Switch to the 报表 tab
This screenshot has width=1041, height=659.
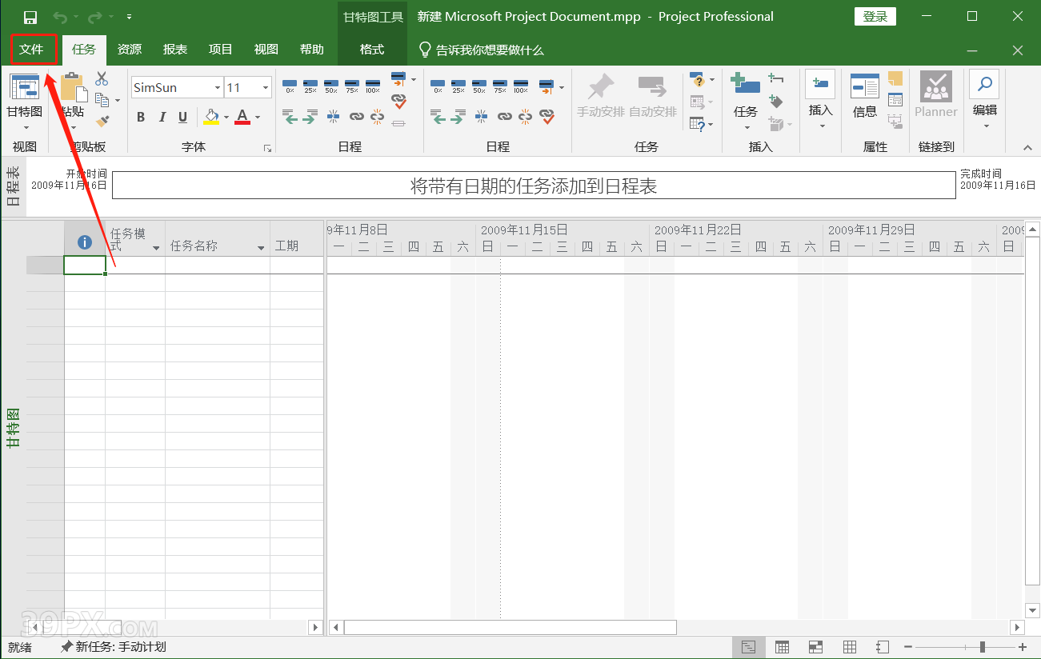pos(174,50)
